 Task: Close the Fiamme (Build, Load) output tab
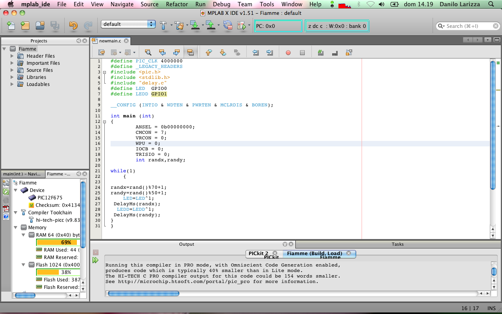point(349,254)
